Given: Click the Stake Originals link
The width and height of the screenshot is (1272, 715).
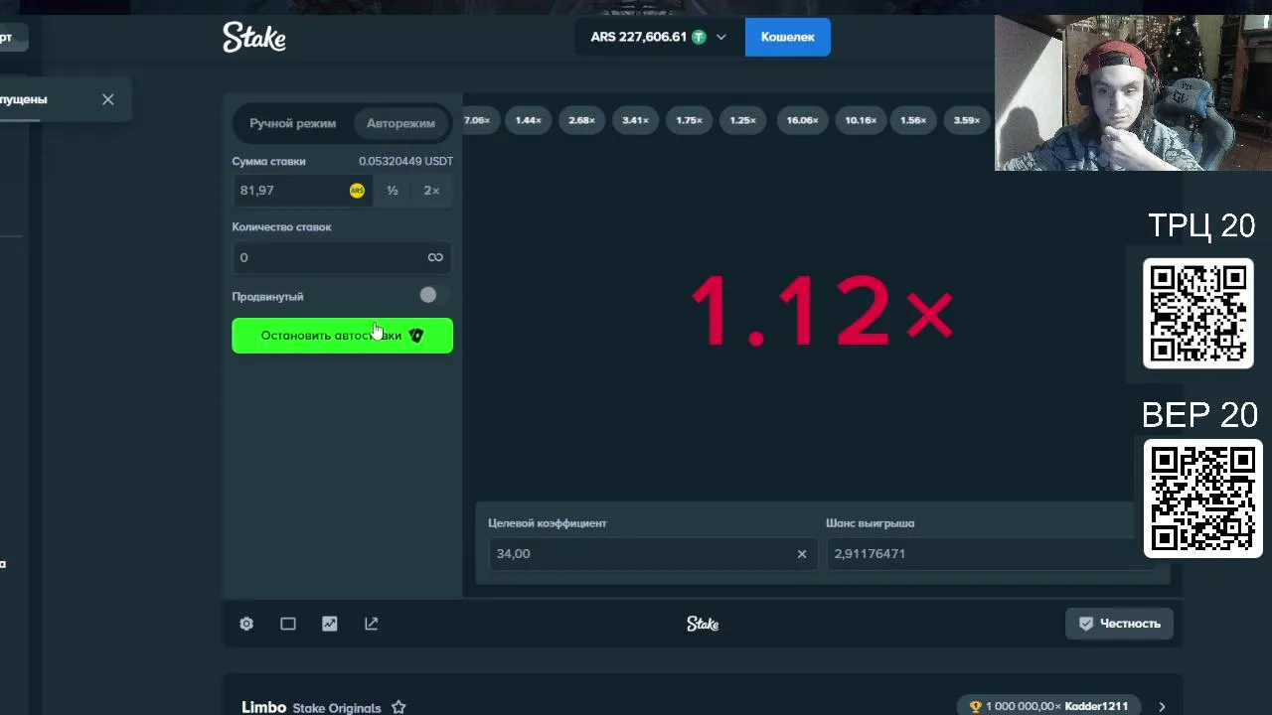Looking at the screenshot, I should coord(337,708).
